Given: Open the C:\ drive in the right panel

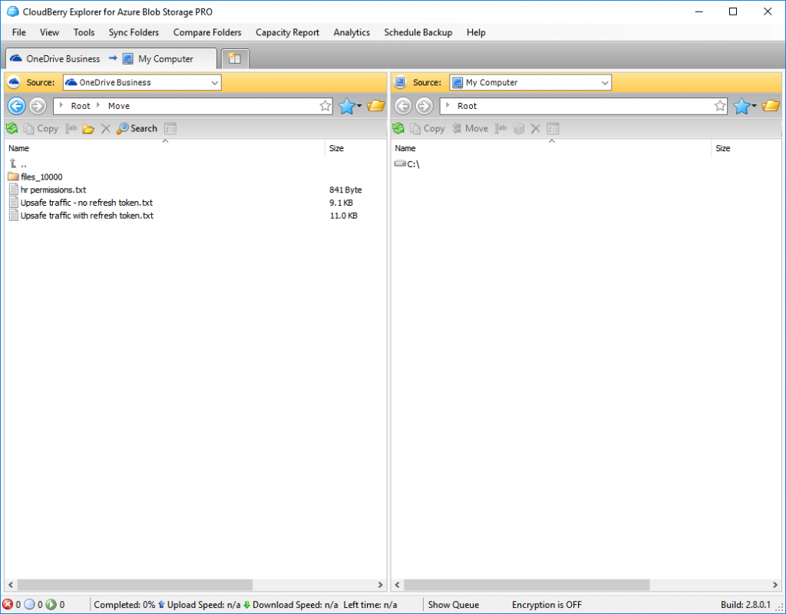Looking at the screenshot, I should (411, 163).
